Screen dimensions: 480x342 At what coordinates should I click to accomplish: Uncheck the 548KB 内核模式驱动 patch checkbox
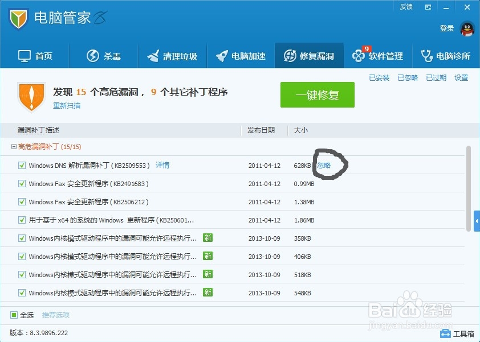(22, 293)
